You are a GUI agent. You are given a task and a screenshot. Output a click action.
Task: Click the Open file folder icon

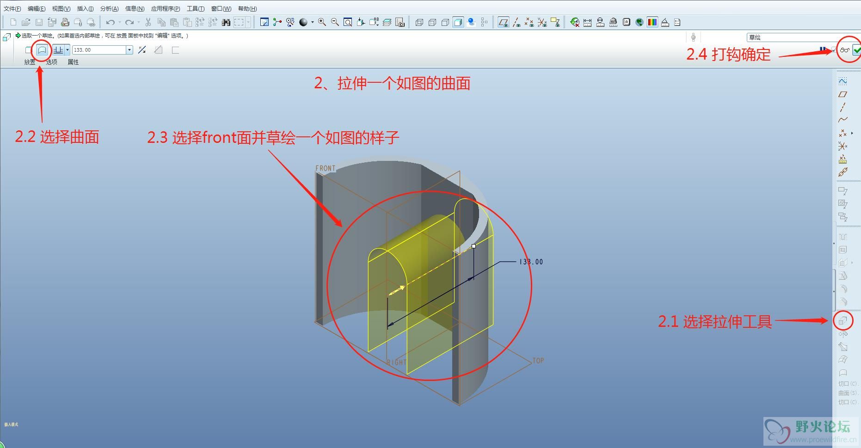(26, 22)
